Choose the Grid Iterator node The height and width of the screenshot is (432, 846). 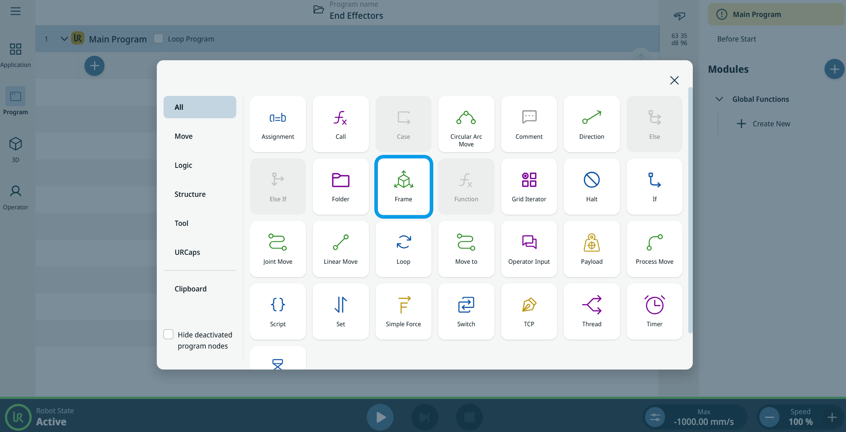click(529, 186)
